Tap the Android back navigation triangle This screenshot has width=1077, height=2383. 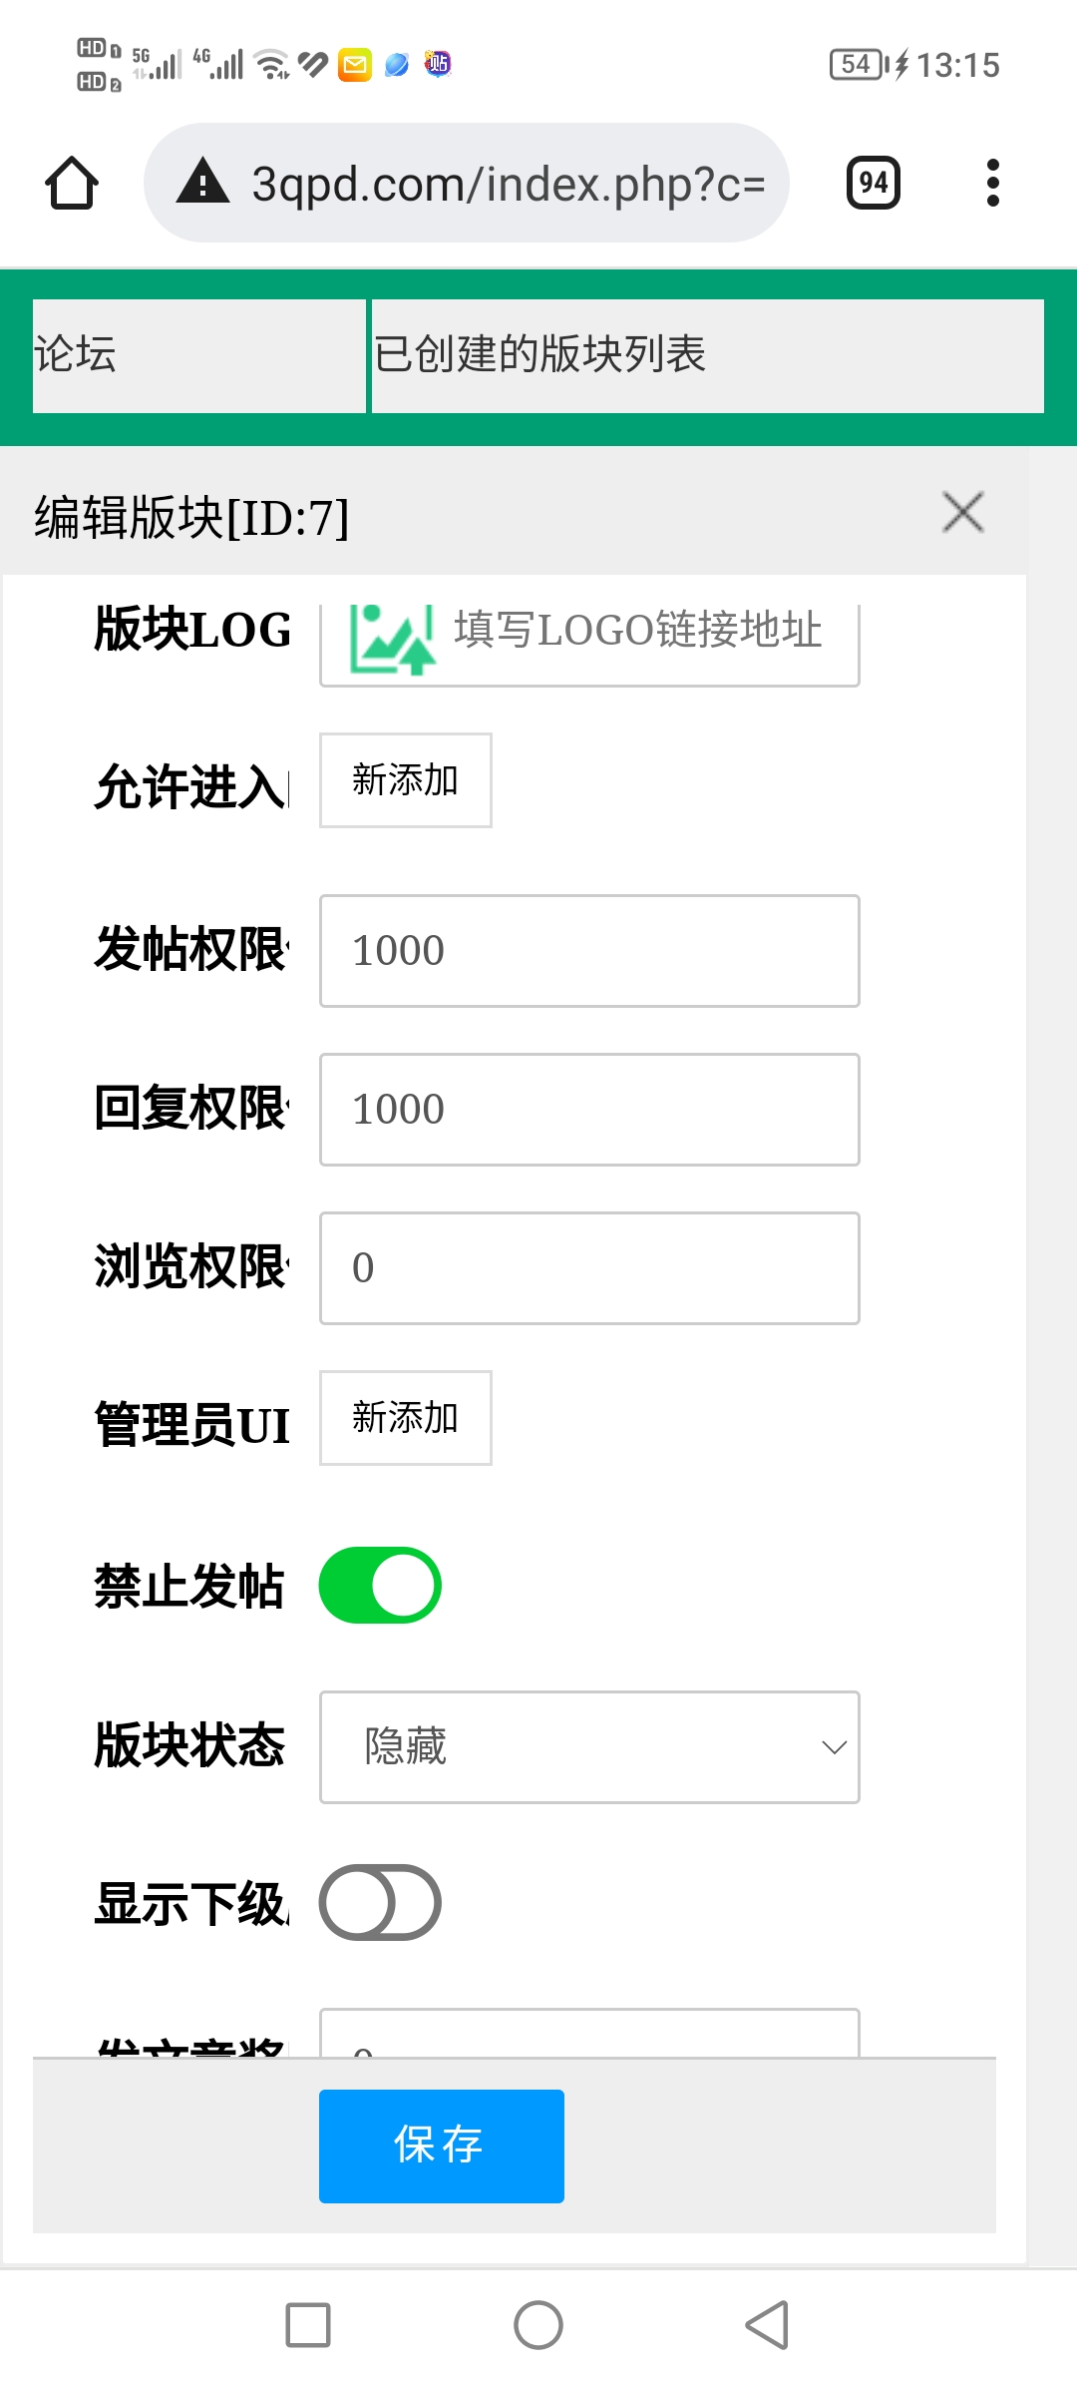click(768, 2325)
